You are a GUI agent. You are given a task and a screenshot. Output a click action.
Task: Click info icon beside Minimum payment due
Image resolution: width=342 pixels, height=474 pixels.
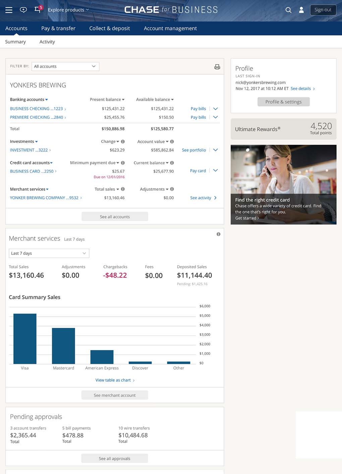point(123,163)
